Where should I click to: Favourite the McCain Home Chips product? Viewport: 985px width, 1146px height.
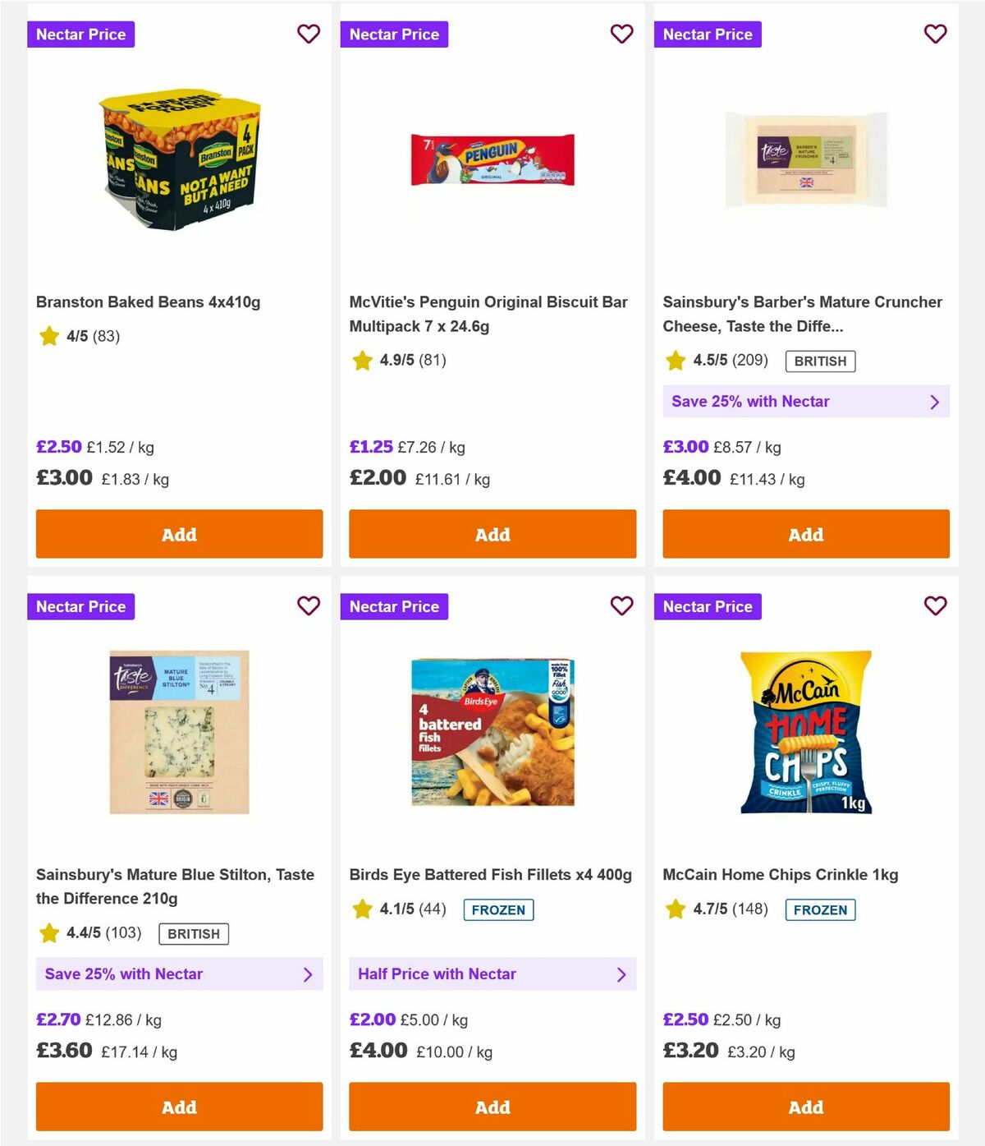tap(935, 606)
